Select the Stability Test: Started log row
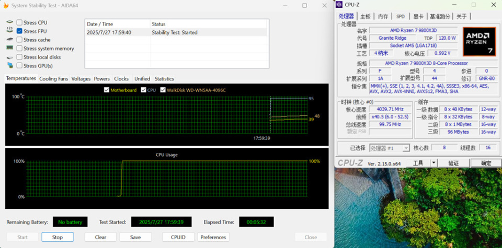This screenshot has height=248, width=502. (177, 32)
